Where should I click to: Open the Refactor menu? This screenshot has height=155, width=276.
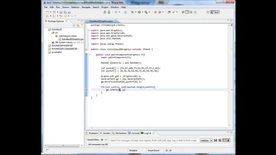pos(75,7)
